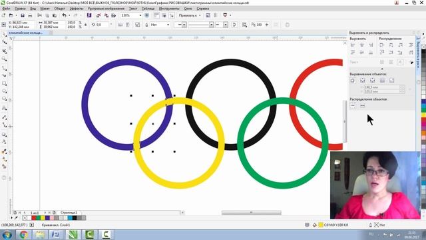Viewport: 426px width, 240px height.
Task: Toggle the lock ratio padlock
Action: point(86,25)
